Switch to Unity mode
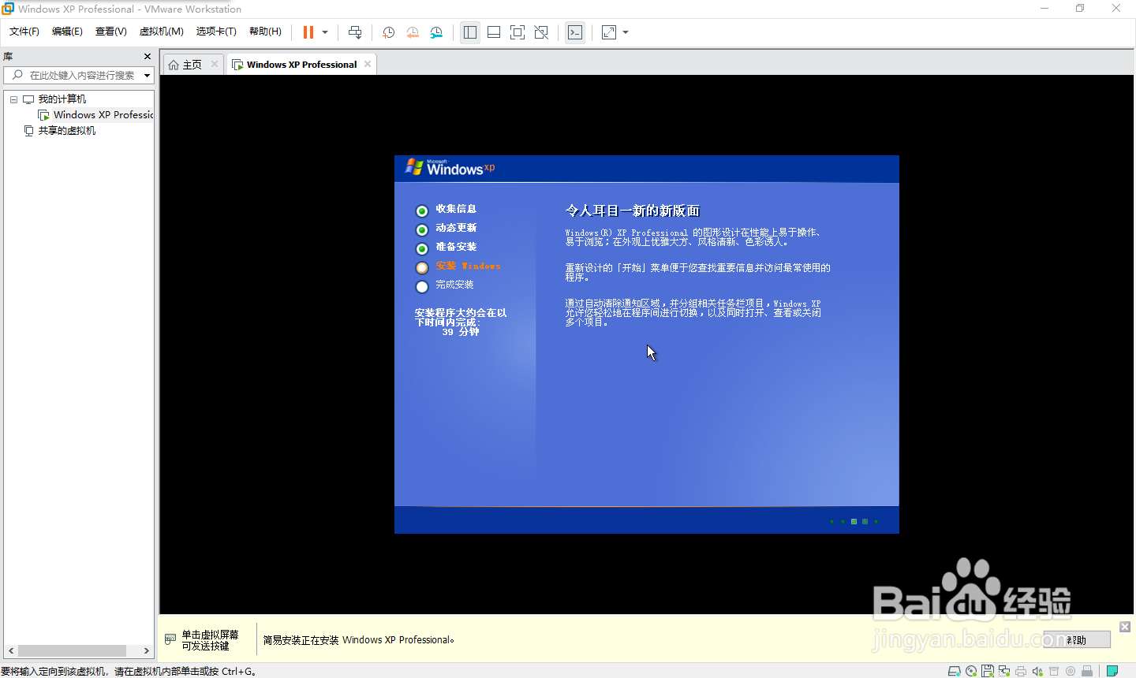The width and height of the screenshot is (1136, 678). tap(541, 32)
